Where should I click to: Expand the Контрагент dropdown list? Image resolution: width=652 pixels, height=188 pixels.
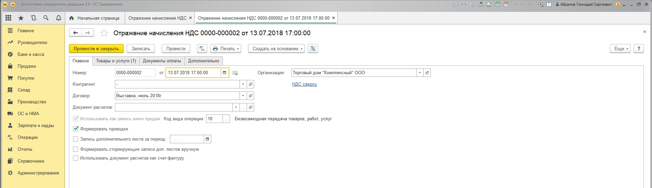tap(243, 84)
